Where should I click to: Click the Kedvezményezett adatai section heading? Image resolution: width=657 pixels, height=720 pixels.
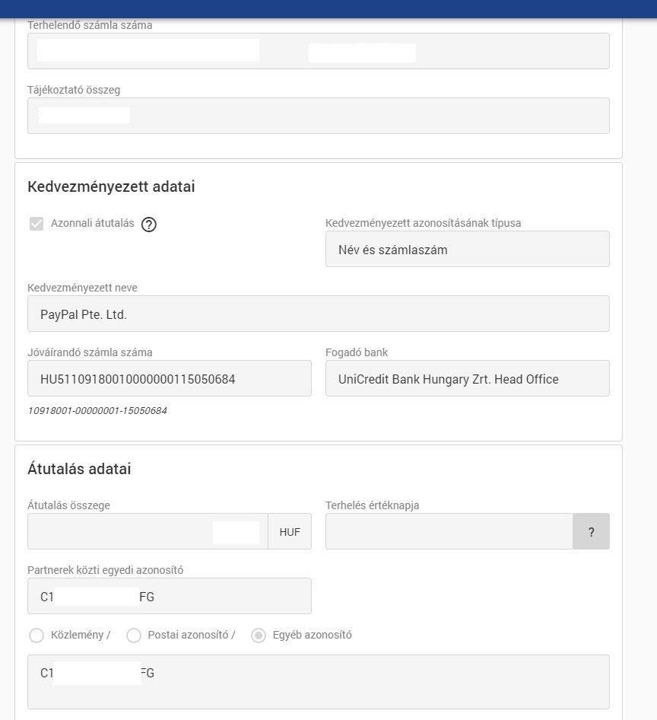pos(111,186)
